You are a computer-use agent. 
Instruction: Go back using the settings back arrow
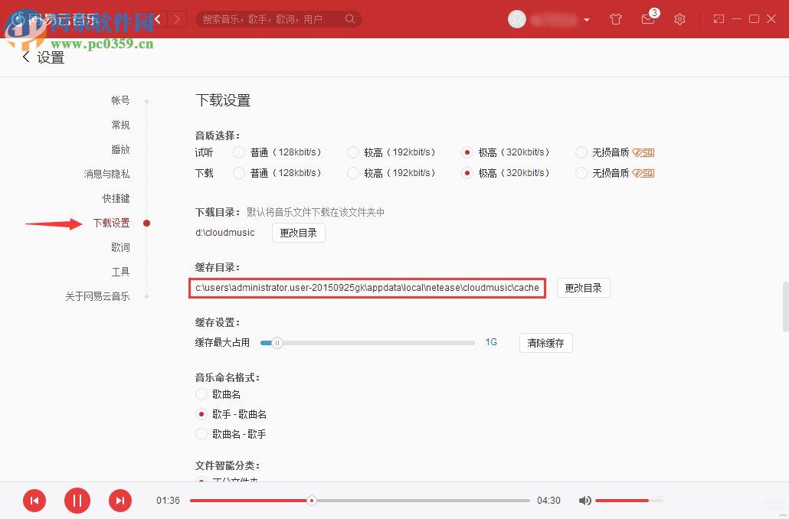(25, 57)
